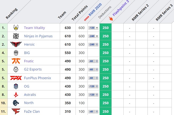Click Team Vitality's total points 630

(68, 28)
